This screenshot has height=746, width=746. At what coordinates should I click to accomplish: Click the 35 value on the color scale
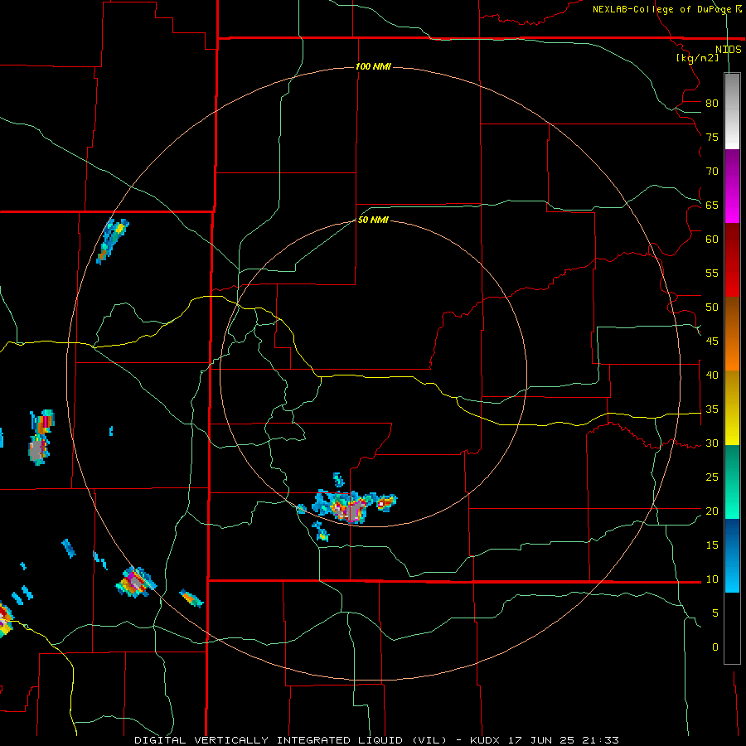click(712, 409)
